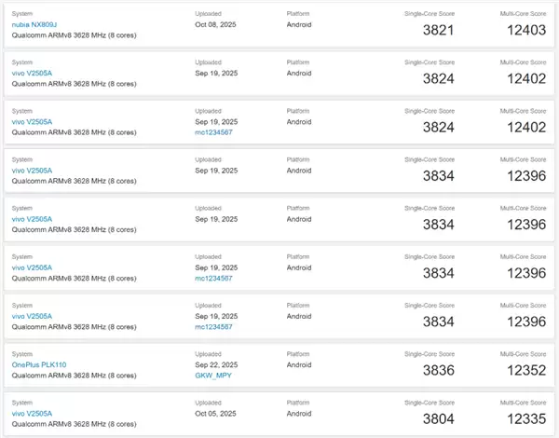Open the nubia NX809J system link
Screen dimensions: 559x438
point(33,23)
